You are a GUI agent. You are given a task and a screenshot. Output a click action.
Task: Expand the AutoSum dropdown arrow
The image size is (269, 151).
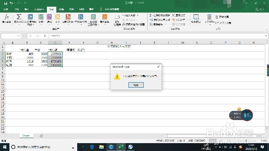[x=19, y=25]
